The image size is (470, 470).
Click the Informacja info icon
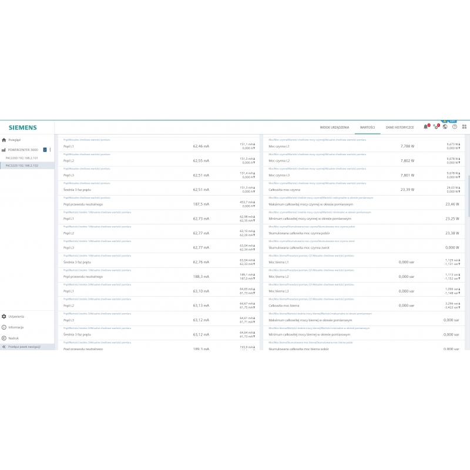click(x=4, y=327)
